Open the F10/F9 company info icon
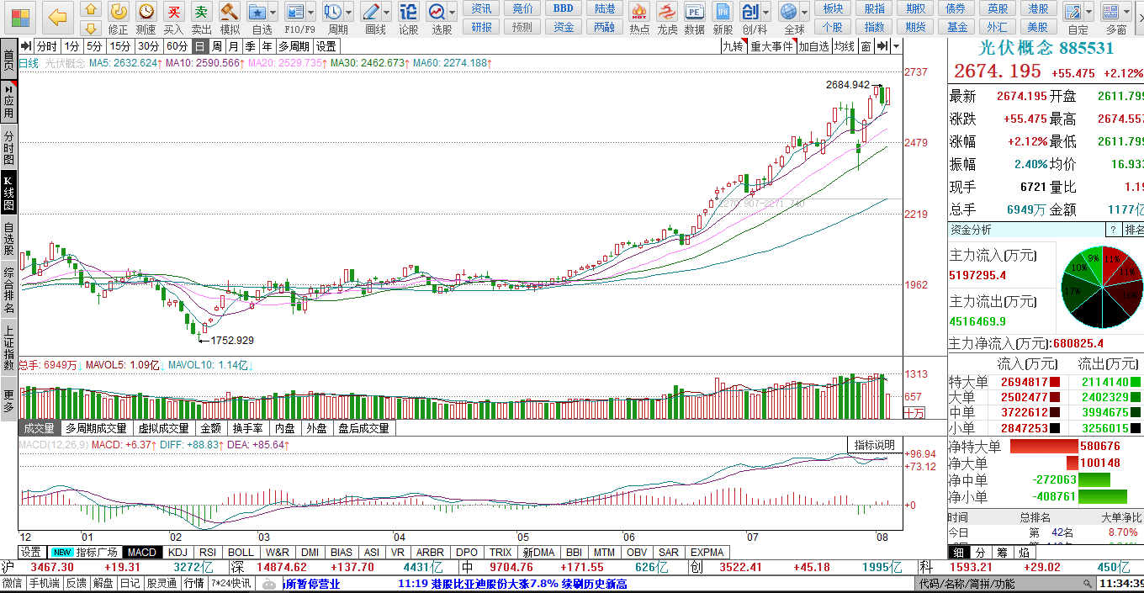Image resolution: width=1144 pixels, height=593 pixels. click(294, 12)
